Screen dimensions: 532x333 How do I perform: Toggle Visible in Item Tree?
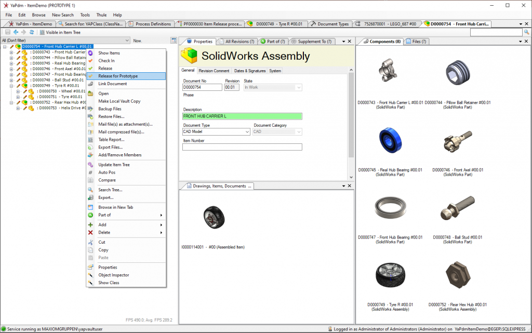pyautogui.click(x=60, y=32)
